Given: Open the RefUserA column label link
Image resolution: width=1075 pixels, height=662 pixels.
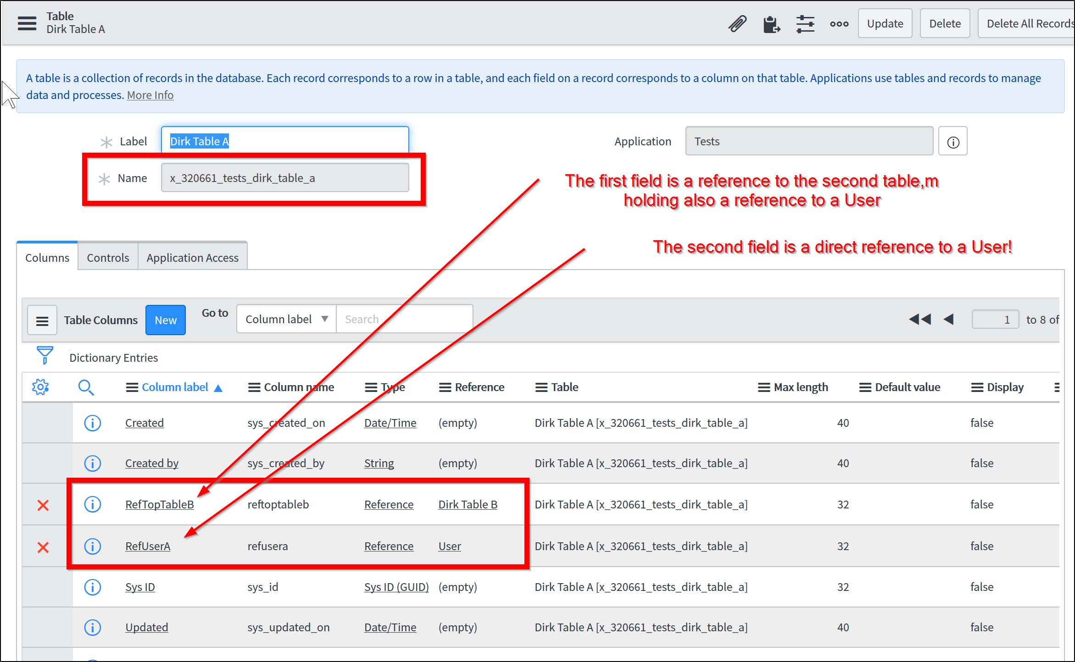Looking at the screenshot, I should click(x=148, y=546).
